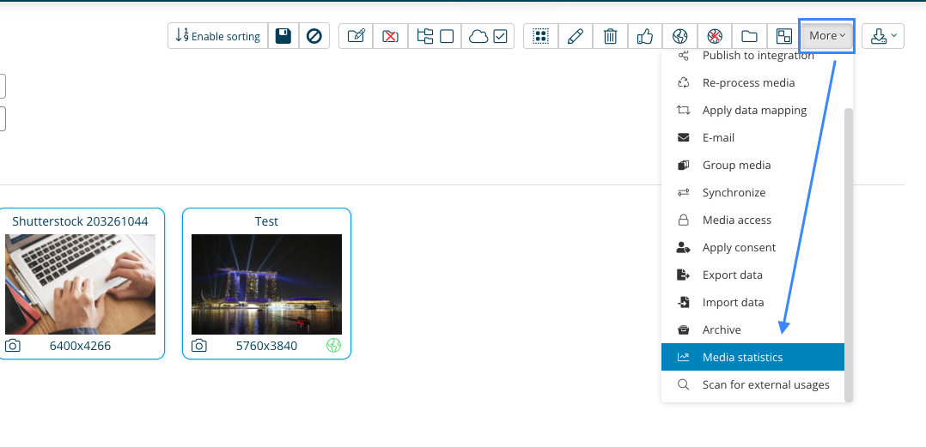The image size is (926, 447).
Task: Click the pencil edit icon
Action: tap(576, 36)
